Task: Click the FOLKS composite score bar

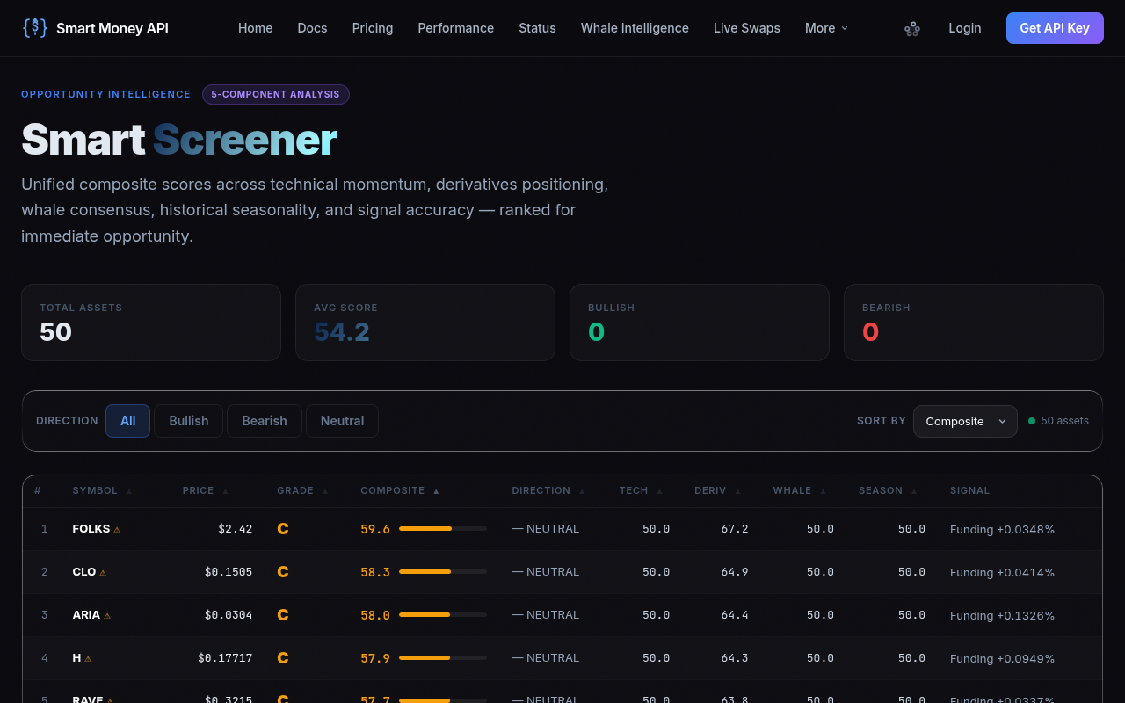Action: point(443,529)
